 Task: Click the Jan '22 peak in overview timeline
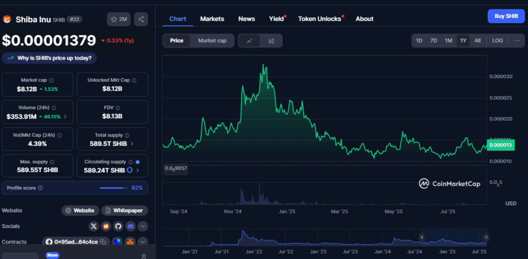(243, 231)
